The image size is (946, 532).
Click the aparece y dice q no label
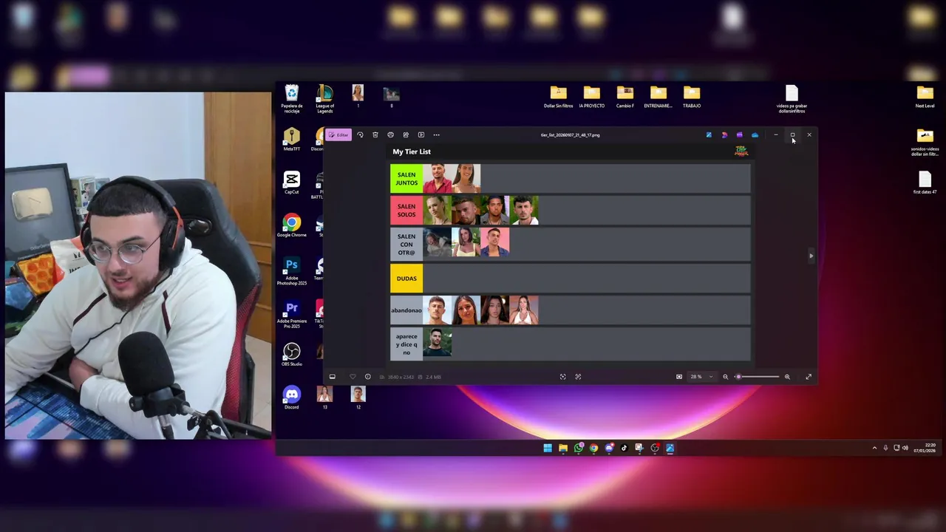(x=406, y=344)
